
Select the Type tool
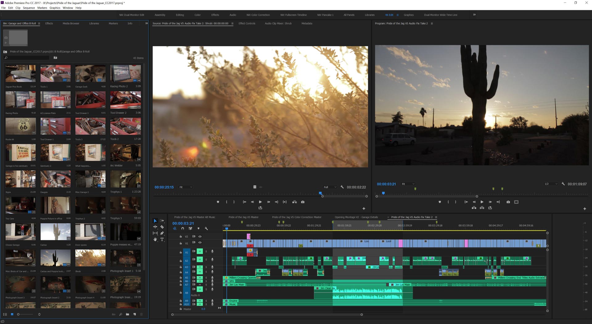[162, 240]
